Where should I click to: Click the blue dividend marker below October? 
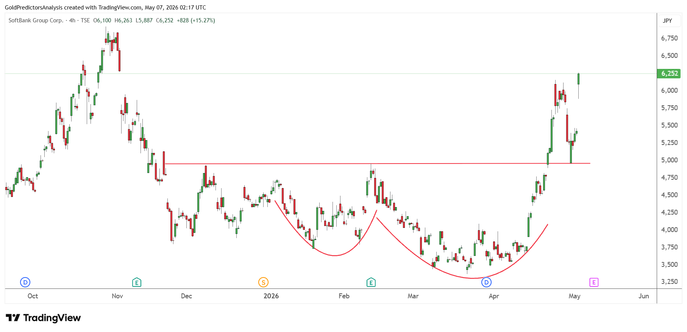pos(25,282)
